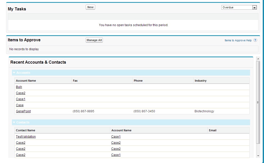Click the scrollbar up arrow
Viewport: 264px width, 163px height.
[258, 59]
